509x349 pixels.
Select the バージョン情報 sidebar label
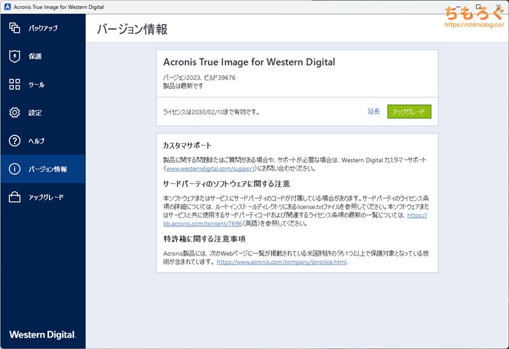point(48,169)
